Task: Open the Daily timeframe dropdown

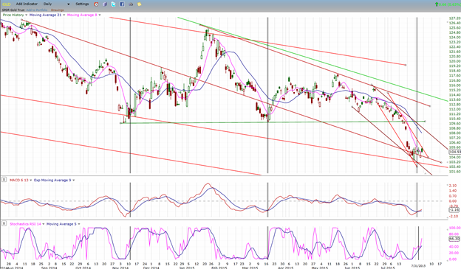Action: (56, 4)
